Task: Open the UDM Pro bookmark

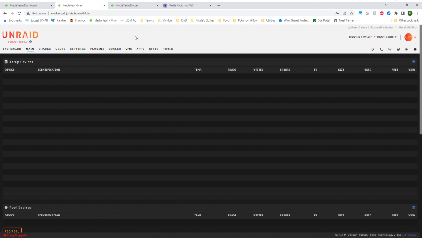Action: [x=128, y=20]
